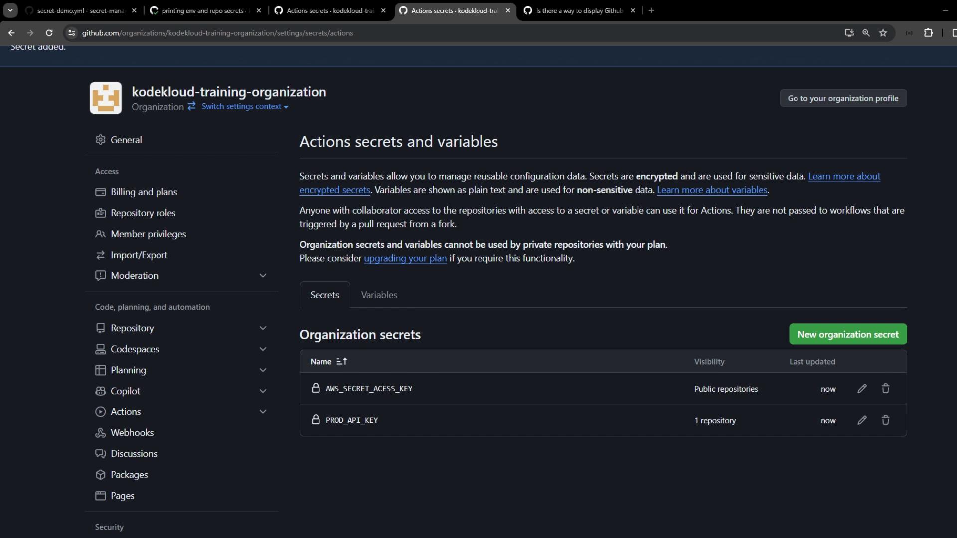
Task: Expand the Moderation section
Action: 263,276
